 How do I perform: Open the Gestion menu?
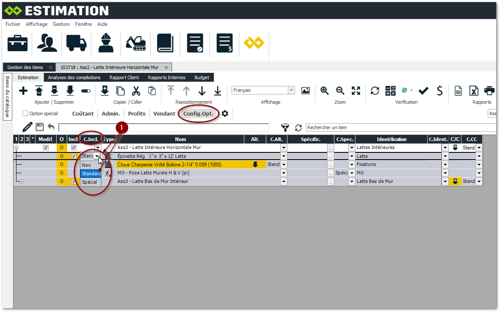61,24
